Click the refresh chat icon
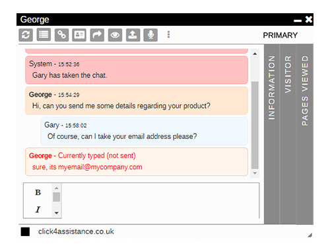The height and width of the screenshot is (252, 330). [x=26, y=35]
